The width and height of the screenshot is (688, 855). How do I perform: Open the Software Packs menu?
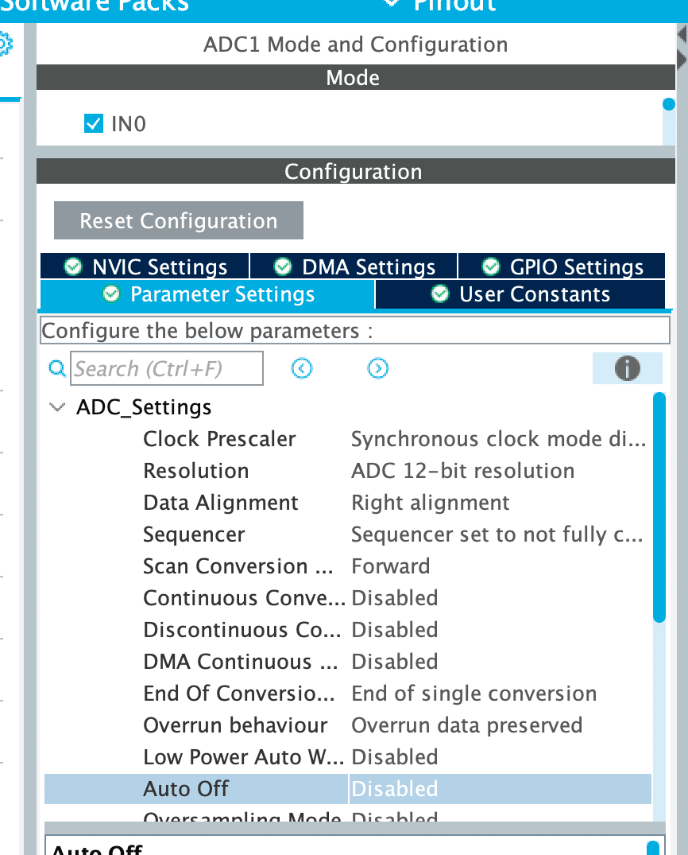(95, 5)
